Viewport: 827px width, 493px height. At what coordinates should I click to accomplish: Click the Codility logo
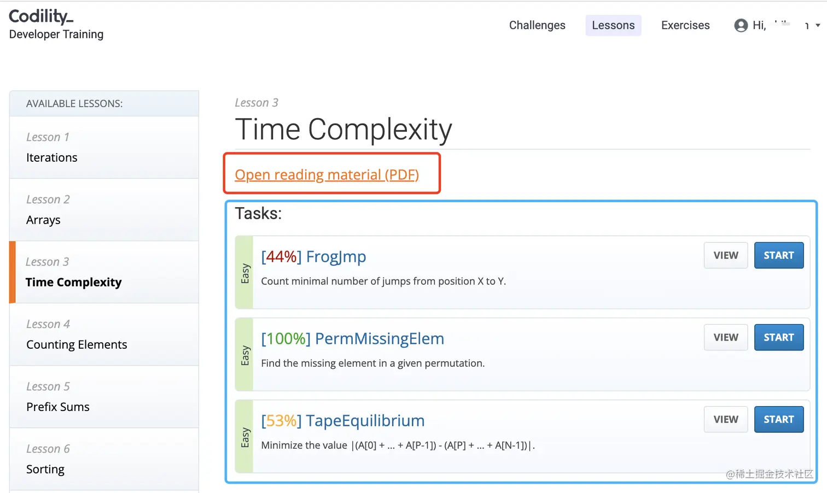click(x=41, y=16)
